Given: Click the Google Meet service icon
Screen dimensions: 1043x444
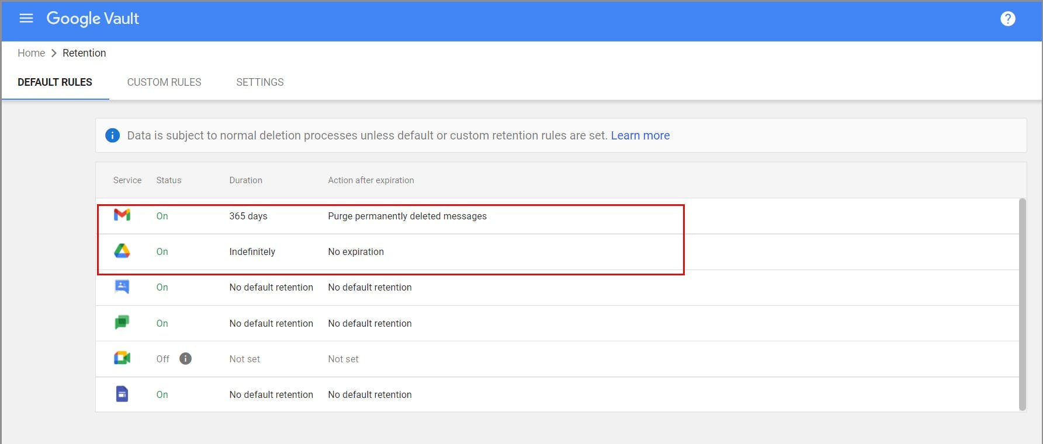Looking at the screenshot, I should pos(122,358).
